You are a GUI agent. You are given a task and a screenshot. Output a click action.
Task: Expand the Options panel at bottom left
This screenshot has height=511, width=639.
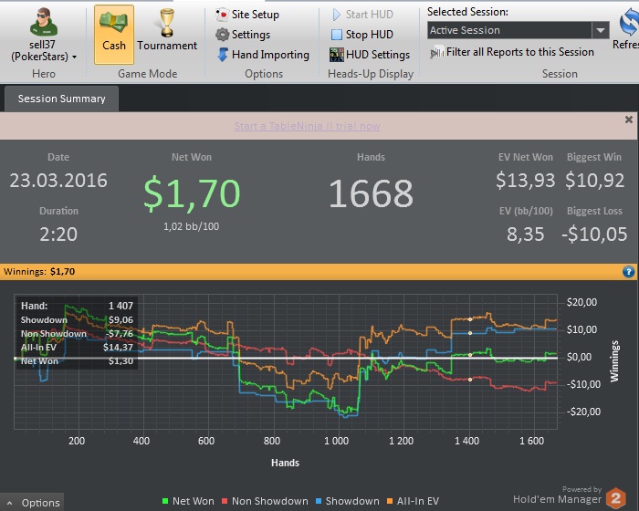34,503
